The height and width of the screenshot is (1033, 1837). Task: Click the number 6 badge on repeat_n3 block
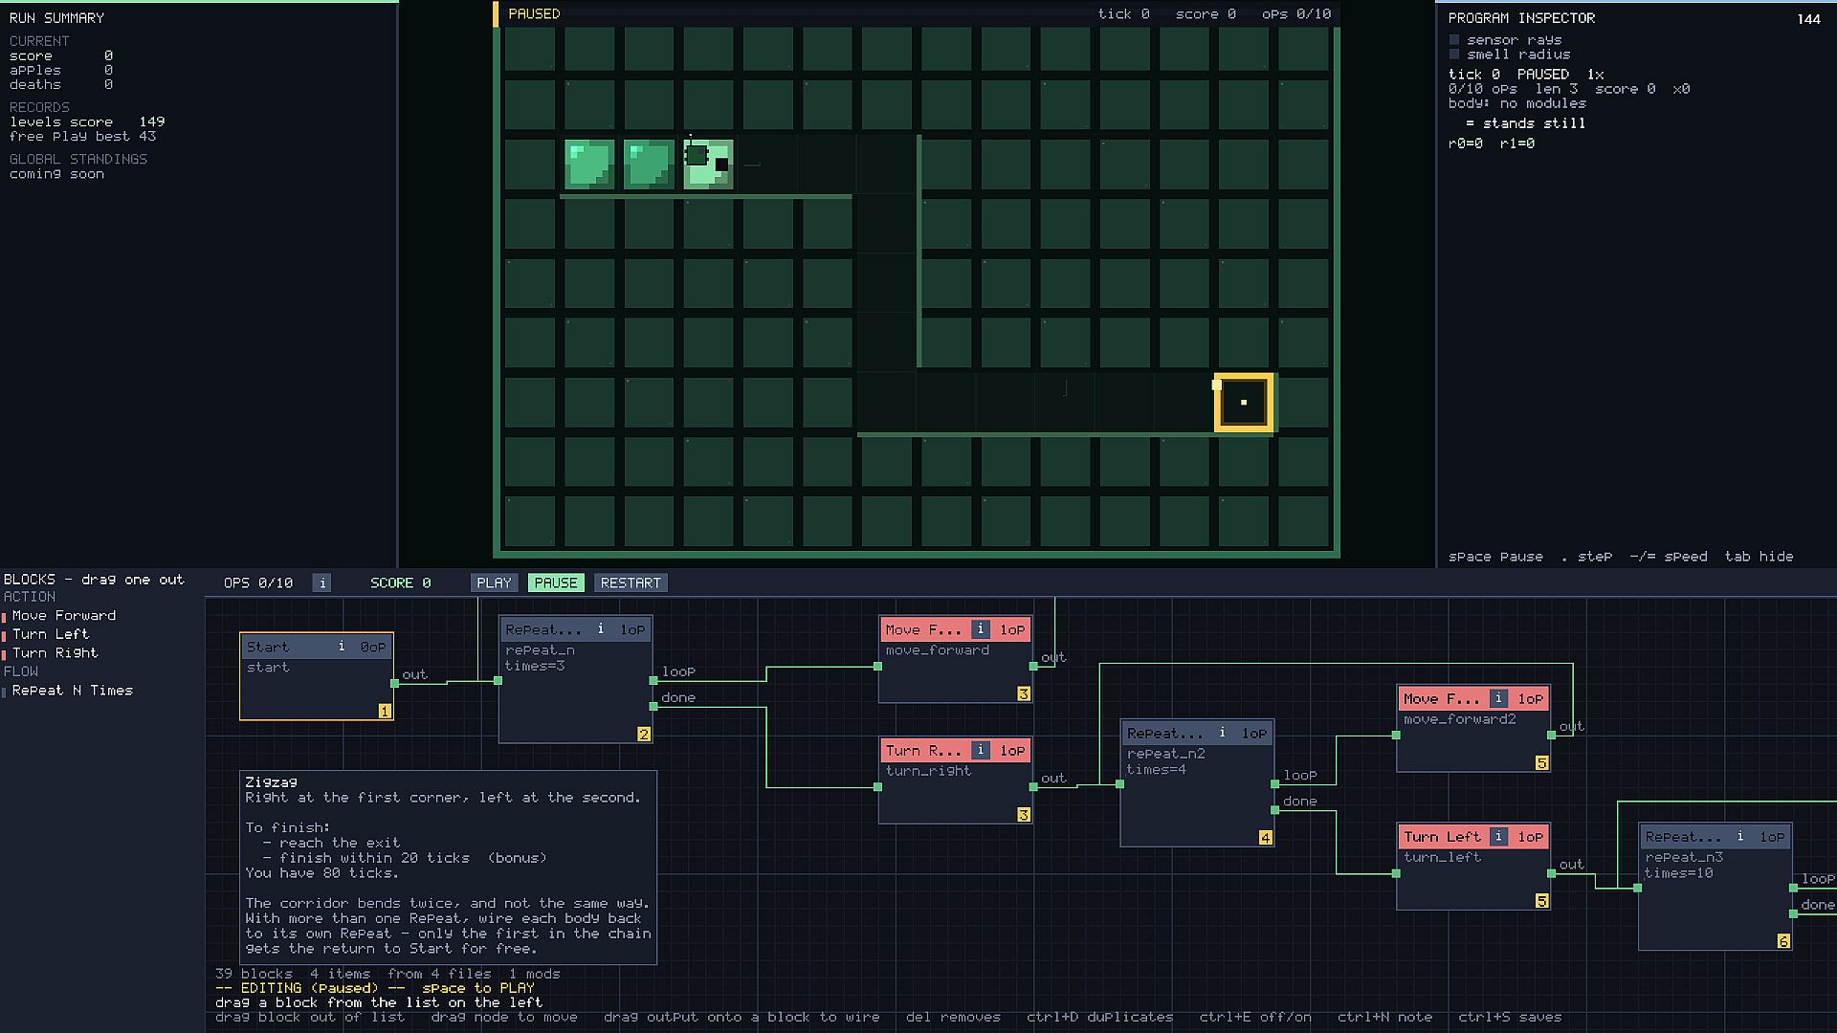[1782, 940]
